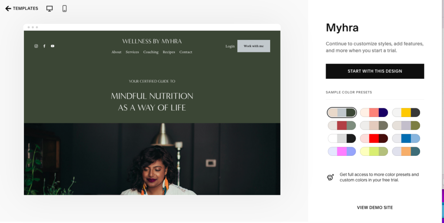Apply the white, yellow and charcoal preset
The image size is (444, 223).
[x=406, y=113]
